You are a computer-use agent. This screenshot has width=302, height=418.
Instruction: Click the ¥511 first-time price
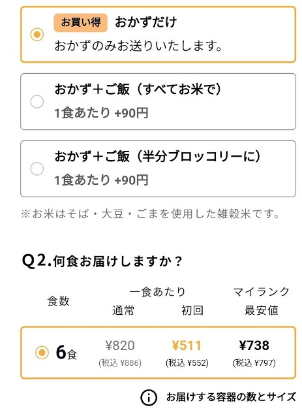point(187,346)
